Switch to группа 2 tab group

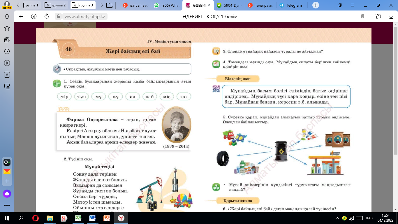pyautogui.click(x=56, y=5)
